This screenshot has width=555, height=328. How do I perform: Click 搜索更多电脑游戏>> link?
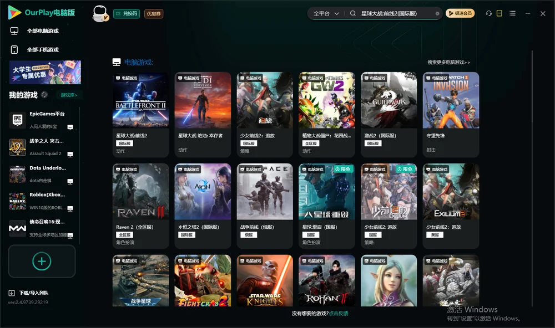(449, 62)
